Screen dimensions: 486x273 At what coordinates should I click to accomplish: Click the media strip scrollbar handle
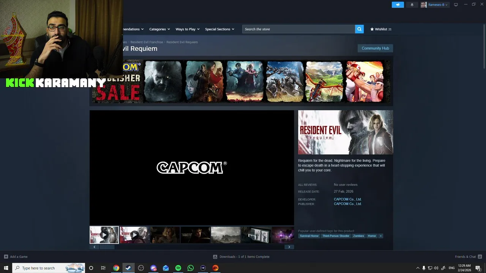coord(107,247)
